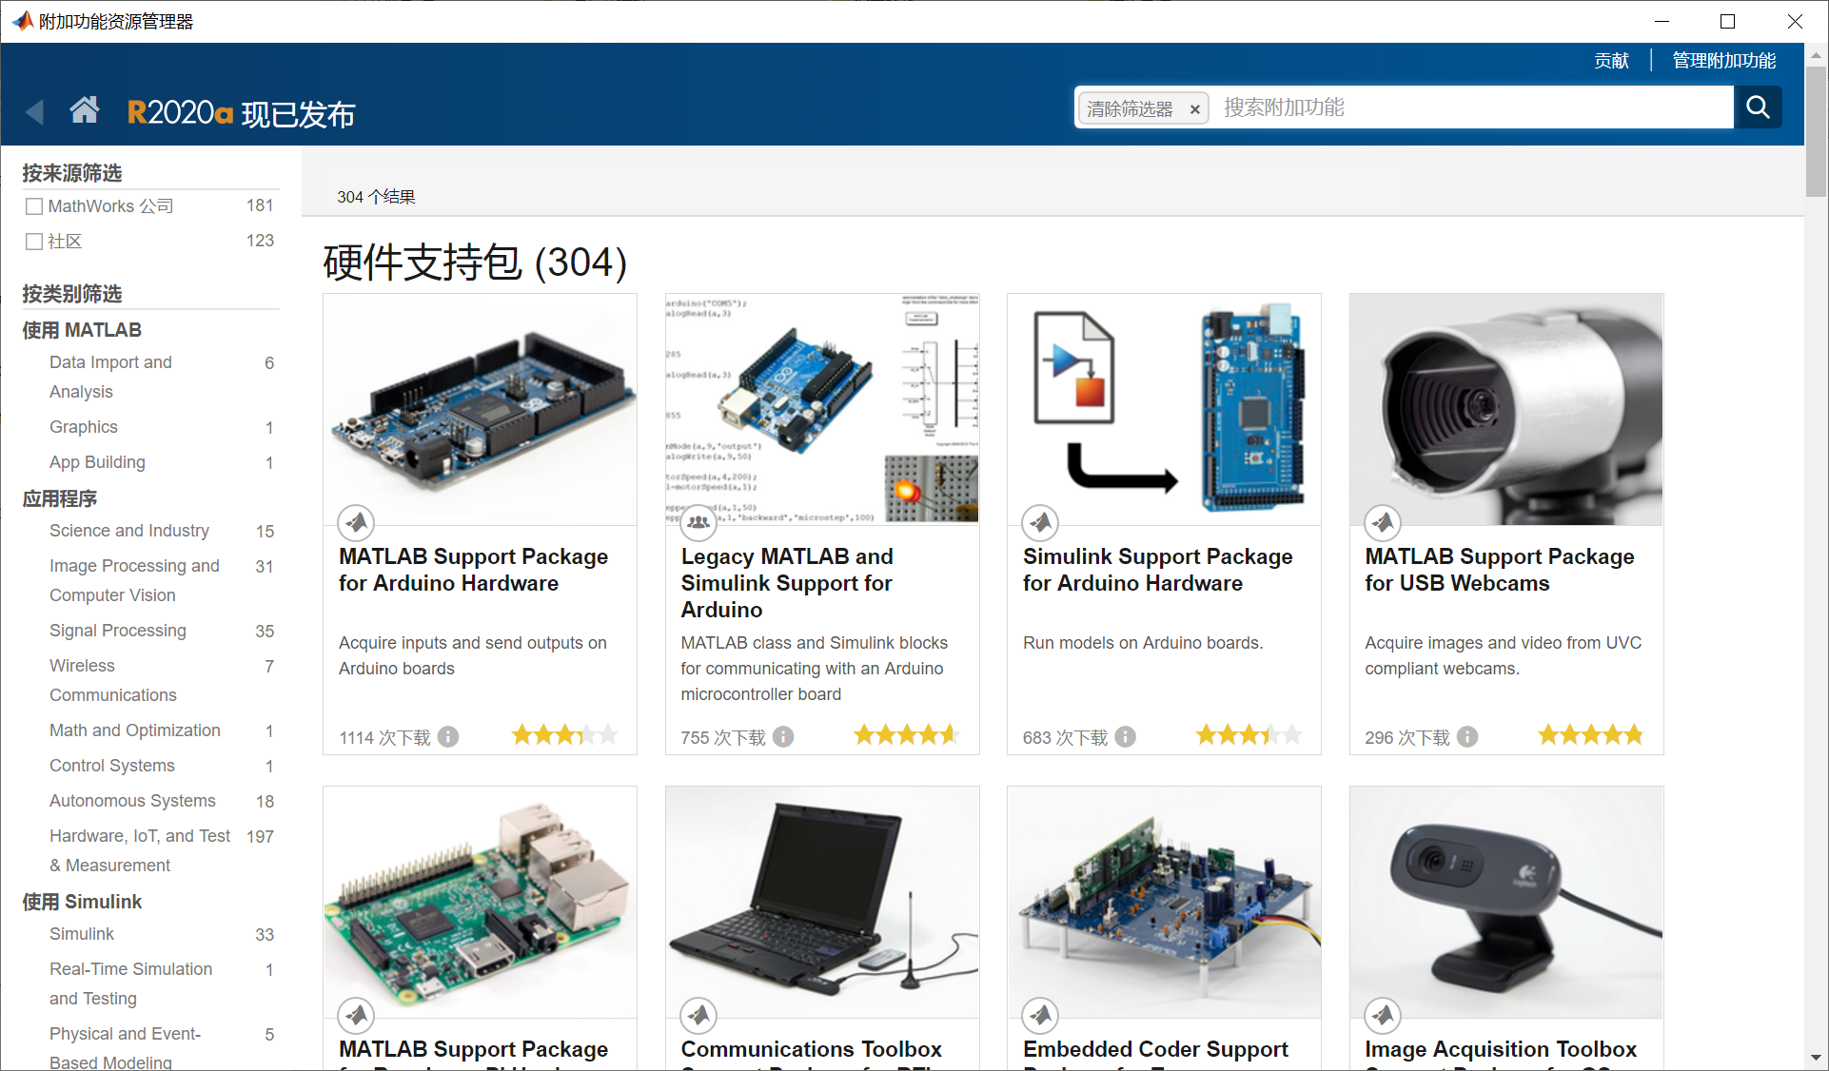Click the vertical scrollbar thumb
The image size is (1829, 1071).
pyautogui.click(x=1816, y=131)
